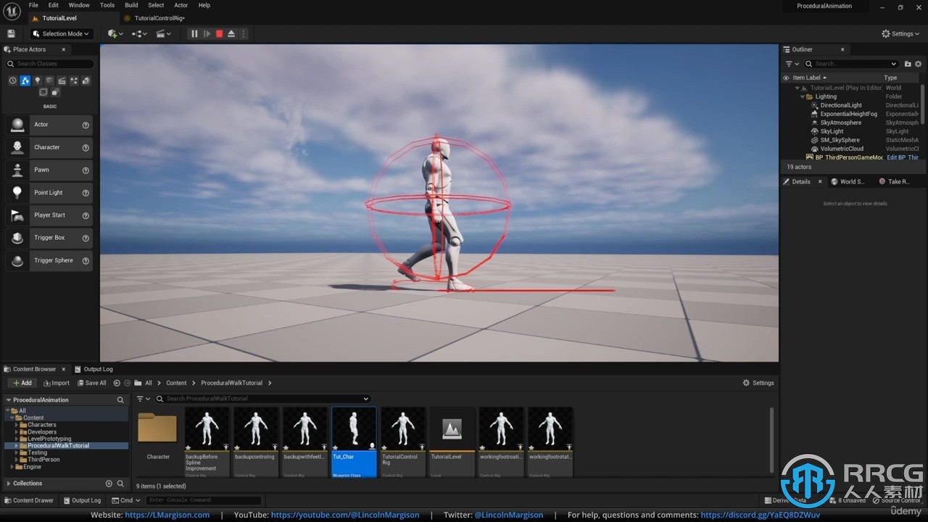Open the Edit menu

54,5
